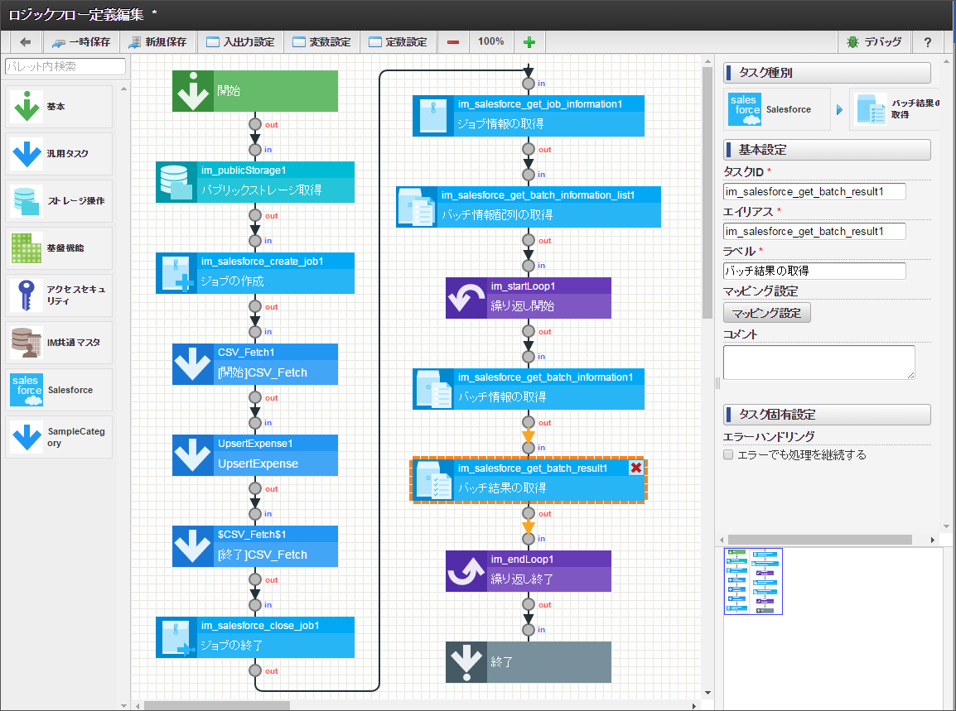Edit the ラベル label input field
The height and width of the screenshot is (711, 956).
point(814,271)
